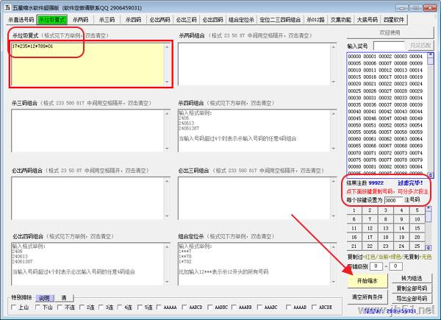Enable the 上山 checkbox
Screen dimensions: 441x320
[13, 307]
